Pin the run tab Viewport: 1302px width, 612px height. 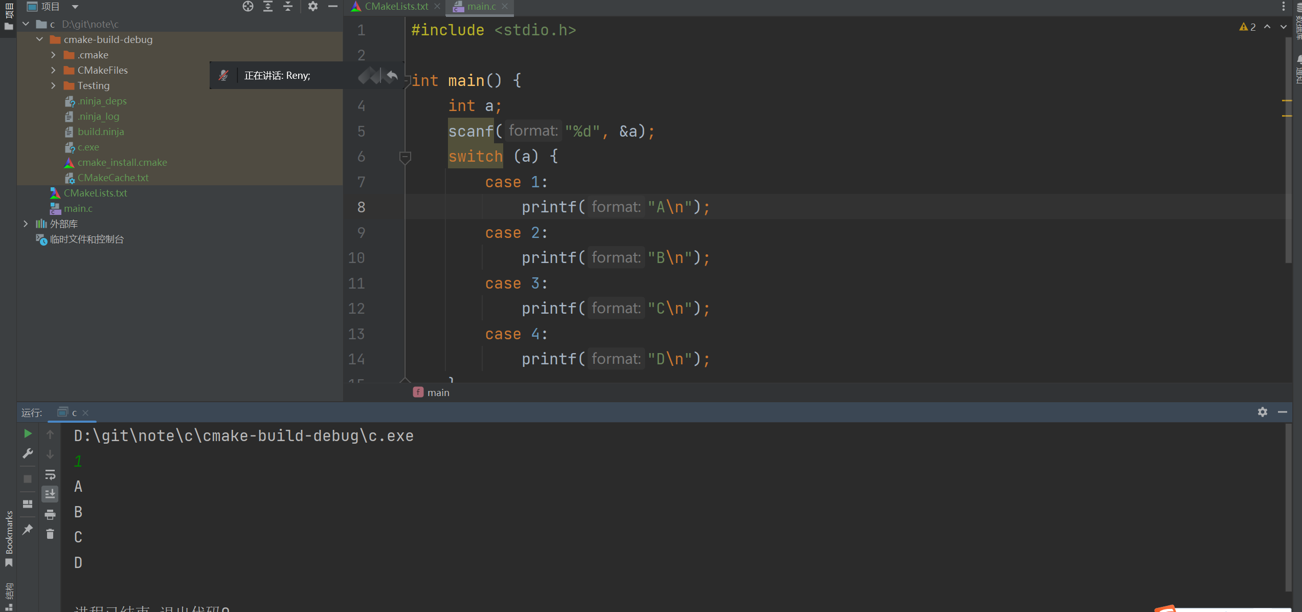[28, 530]
